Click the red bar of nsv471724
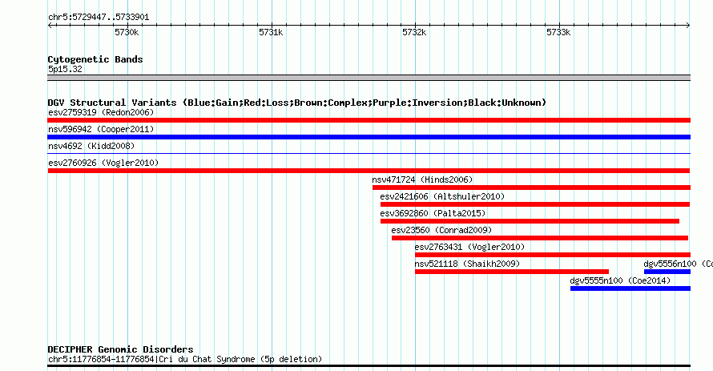Screen dimensions: 713x371 (532, 188)
